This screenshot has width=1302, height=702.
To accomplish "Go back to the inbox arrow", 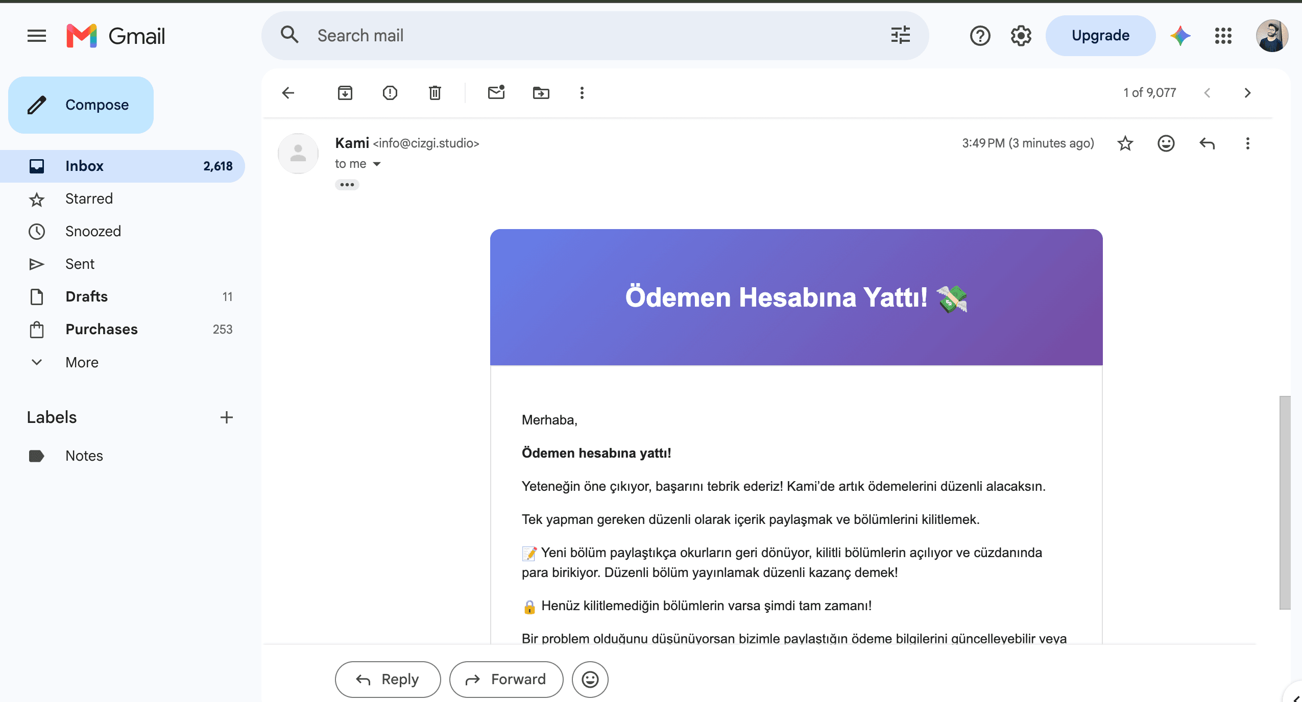I will click(288, 93).
